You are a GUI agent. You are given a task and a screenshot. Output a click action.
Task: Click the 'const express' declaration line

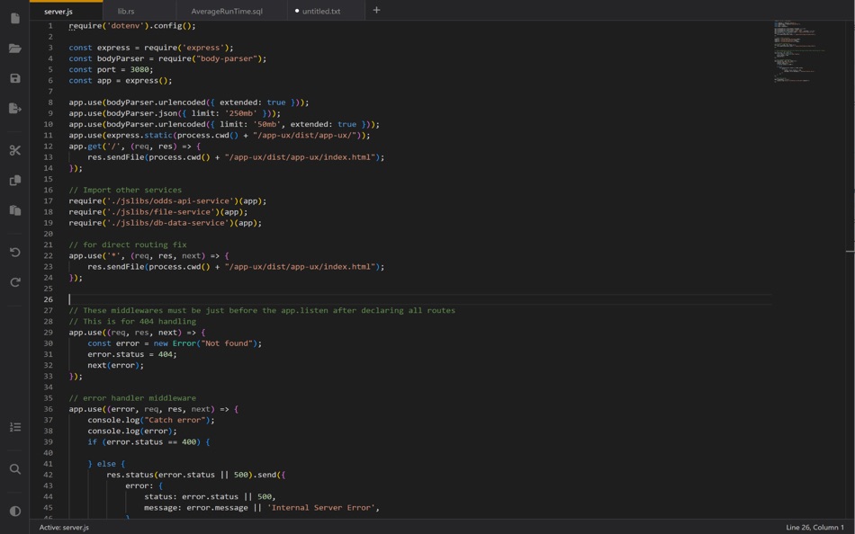pyautogui.click(x=151, y=48)
